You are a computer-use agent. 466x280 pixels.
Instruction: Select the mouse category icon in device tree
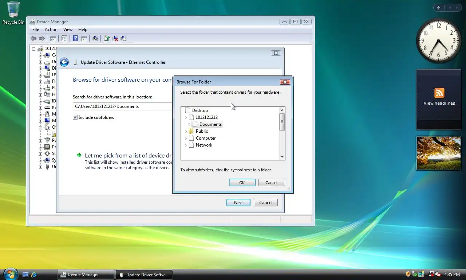pos(47,114)
